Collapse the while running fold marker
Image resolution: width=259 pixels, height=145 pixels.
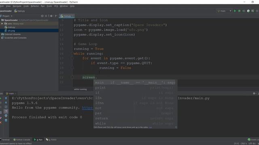(72, 54)
